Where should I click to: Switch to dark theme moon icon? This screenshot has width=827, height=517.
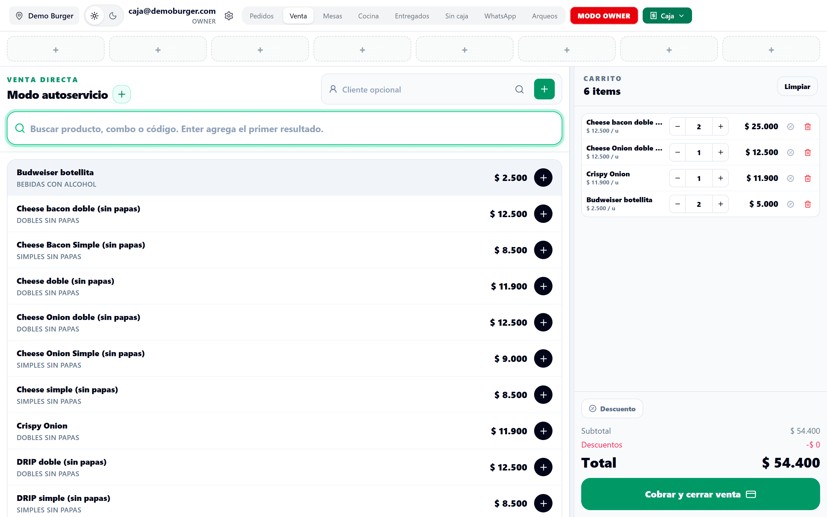(113, 16)
